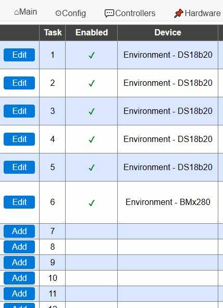
Task: Edit the BMx280 device on task 6
Action: (x=19, y=202)
